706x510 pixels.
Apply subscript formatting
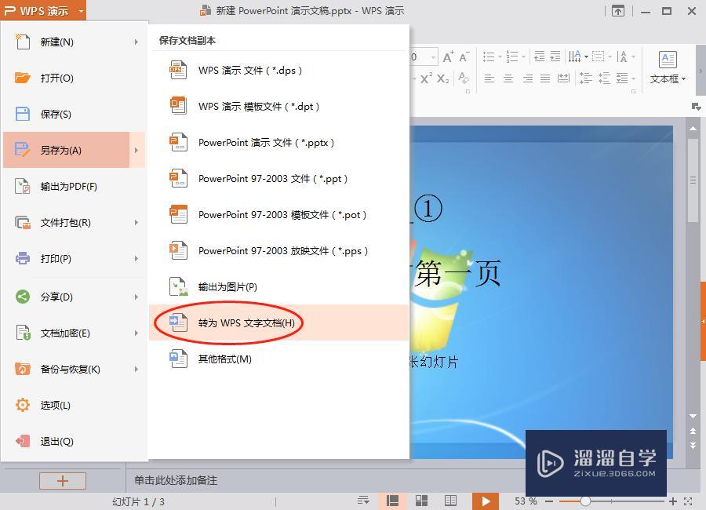coord(442,78)
